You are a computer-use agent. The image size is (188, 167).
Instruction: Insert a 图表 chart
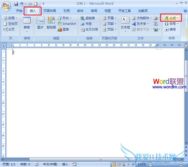(x=63, y=29)
